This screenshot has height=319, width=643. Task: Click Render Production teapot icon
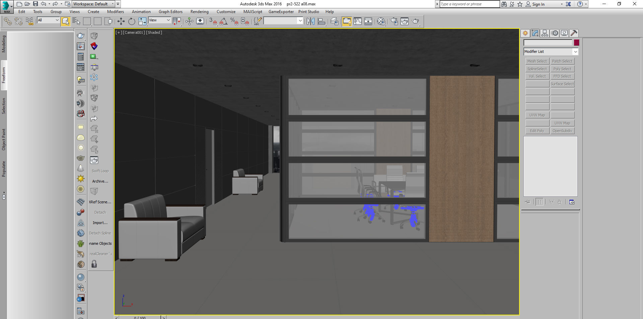tap(416, 21)
